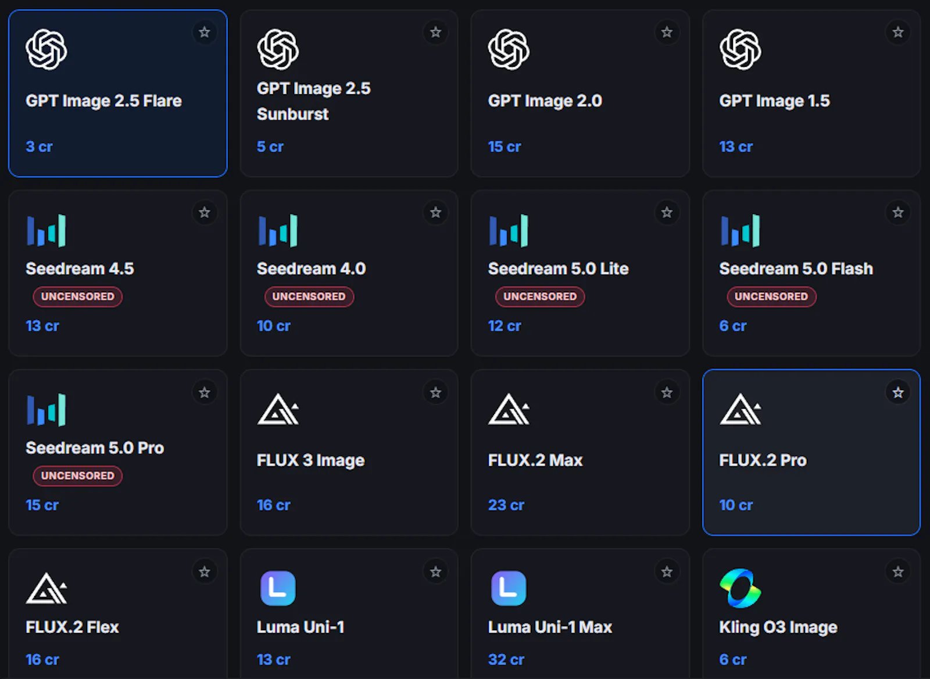
Task: Star the Seedream 5.0 Lite card
Action: [667, 213]
